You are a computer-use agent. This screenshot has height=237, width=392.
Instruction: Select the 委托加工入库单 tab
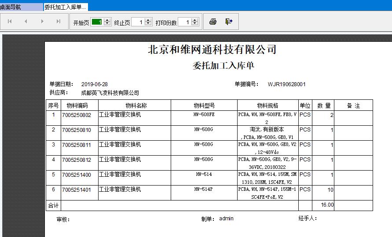[66, 7]
